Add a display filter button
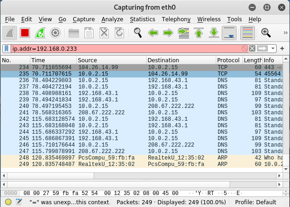Image resolution: width=290 pixels, height=207 pixels. point(282,48)
